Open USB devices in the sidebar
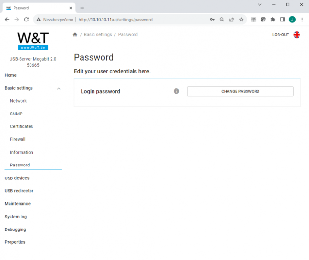The width and height of the screenshot is (309, 260). [17, 178]
